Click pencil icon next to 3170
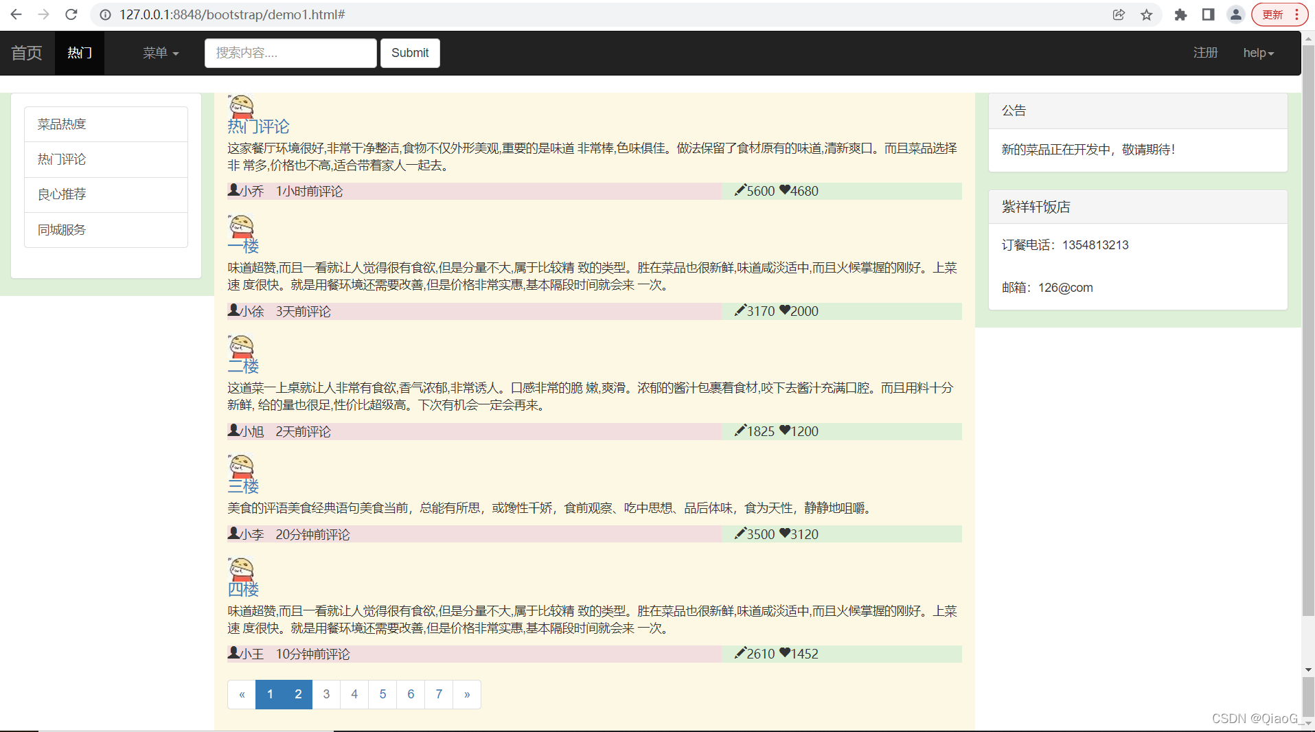 (740, 310)
